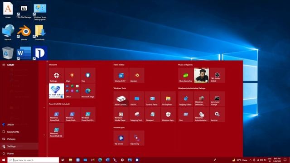Open the Command Prompt tile
Screen dimensions: 290x163
217,99
